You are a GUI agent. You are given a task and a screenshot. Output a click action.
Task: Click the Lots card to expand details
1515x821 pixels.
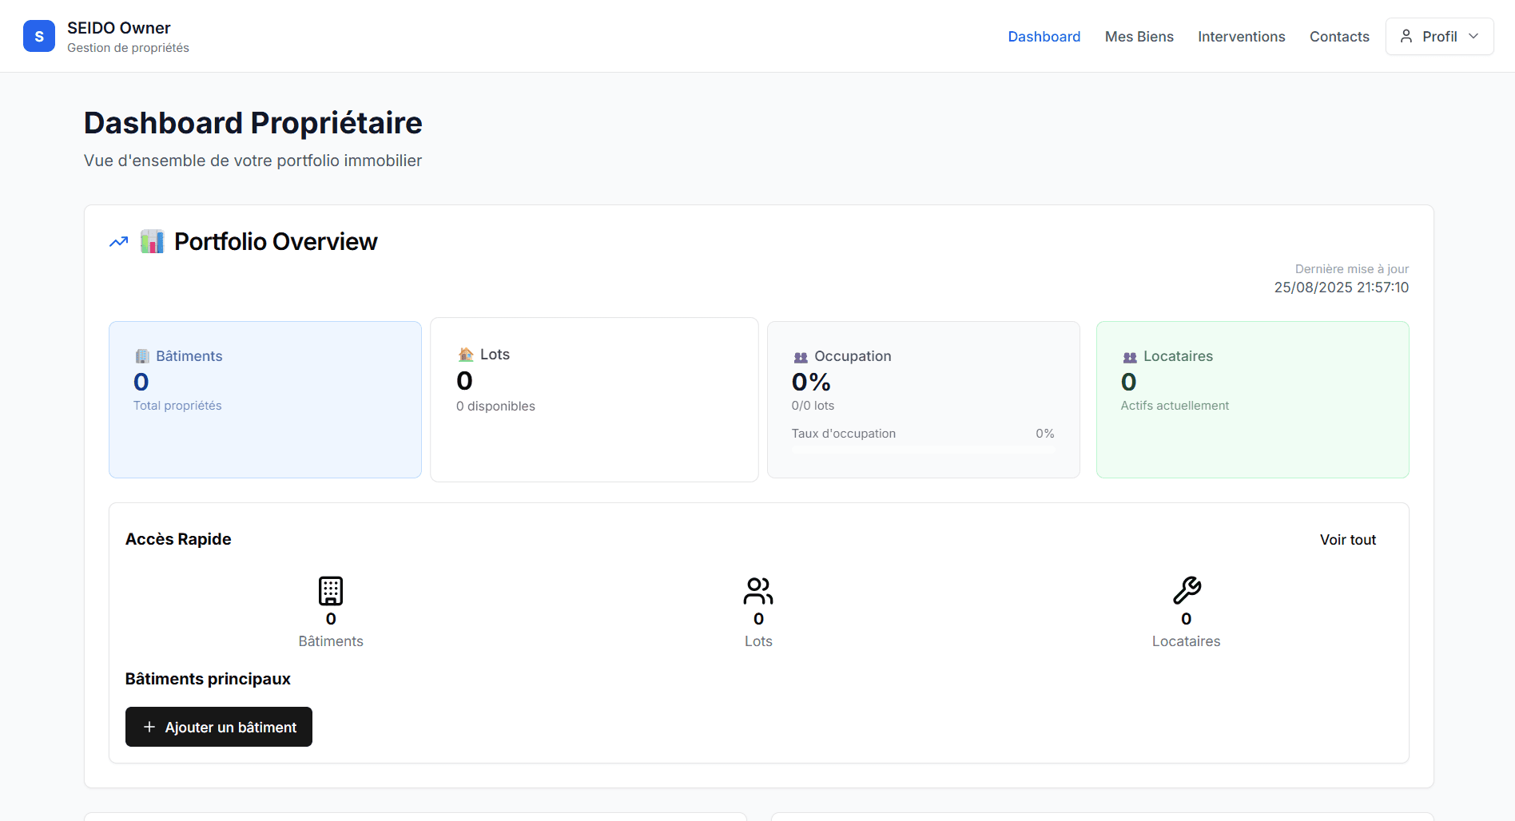pyautogui.click(x=594, y=399)
